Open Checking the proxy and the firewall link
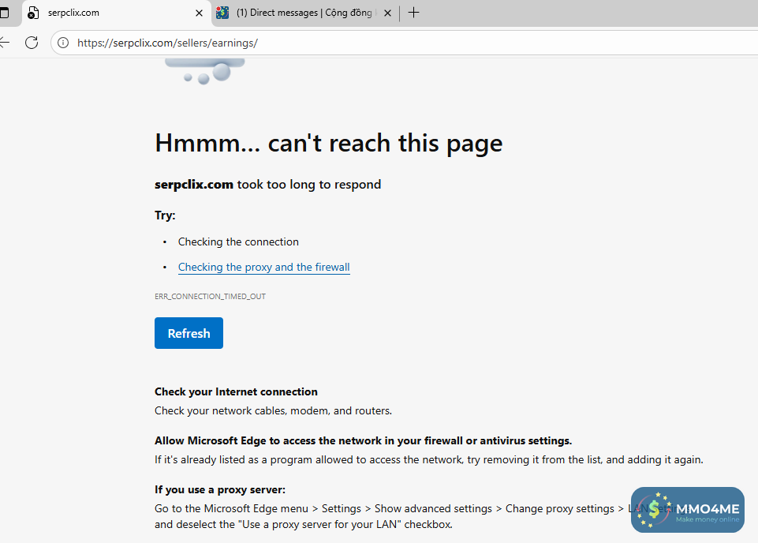758x543 pixels. pos(264,267)
